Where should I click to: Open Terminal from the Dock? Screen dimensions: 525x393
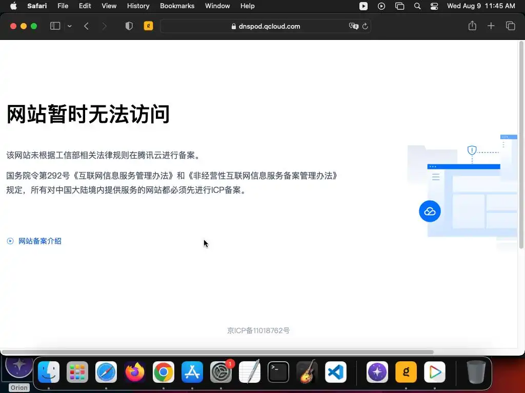click(278, 372)
